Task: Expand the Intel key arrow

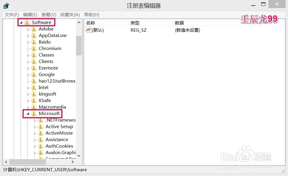Action: click(x=28, y=88)
